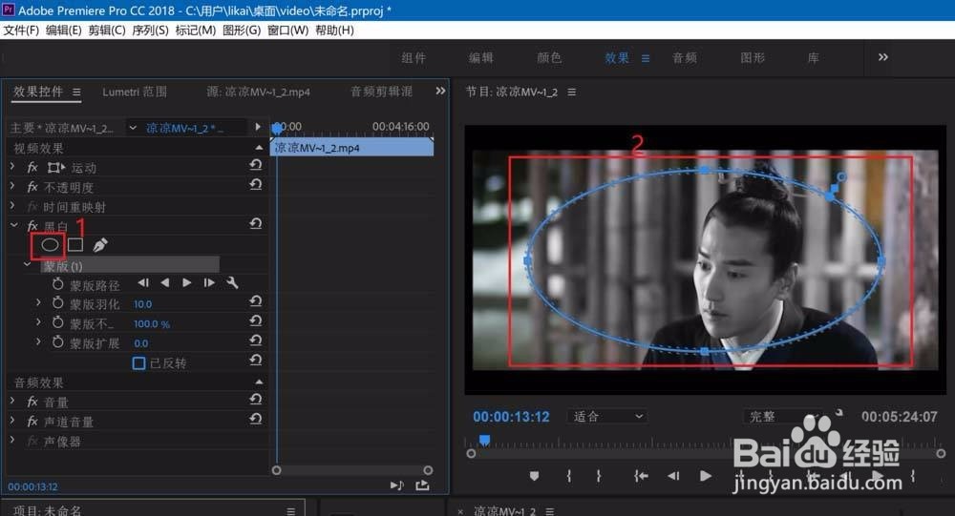
Task: Expand the 运动 effect properties
Action: click(x=12, y=166)
